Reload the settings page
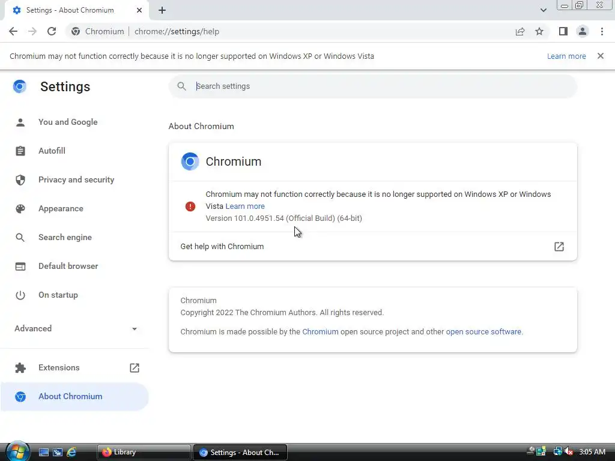This screenshot has height=461, width=615. (x=52, y=31)
